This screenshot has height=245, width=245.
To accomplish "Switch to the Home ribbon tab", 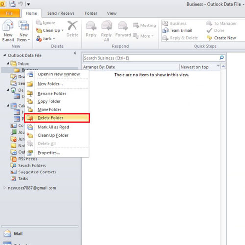I will (31, 13).
